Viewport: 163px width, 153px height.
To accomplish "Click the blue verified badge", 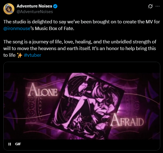I will (55, 6).
